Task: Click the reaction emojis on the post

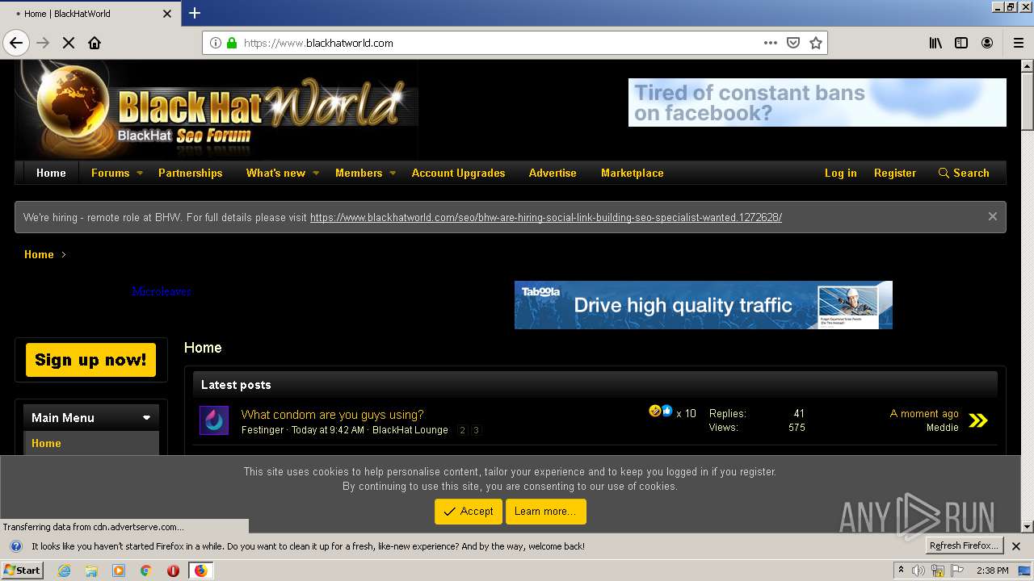Action: (661, 412)
